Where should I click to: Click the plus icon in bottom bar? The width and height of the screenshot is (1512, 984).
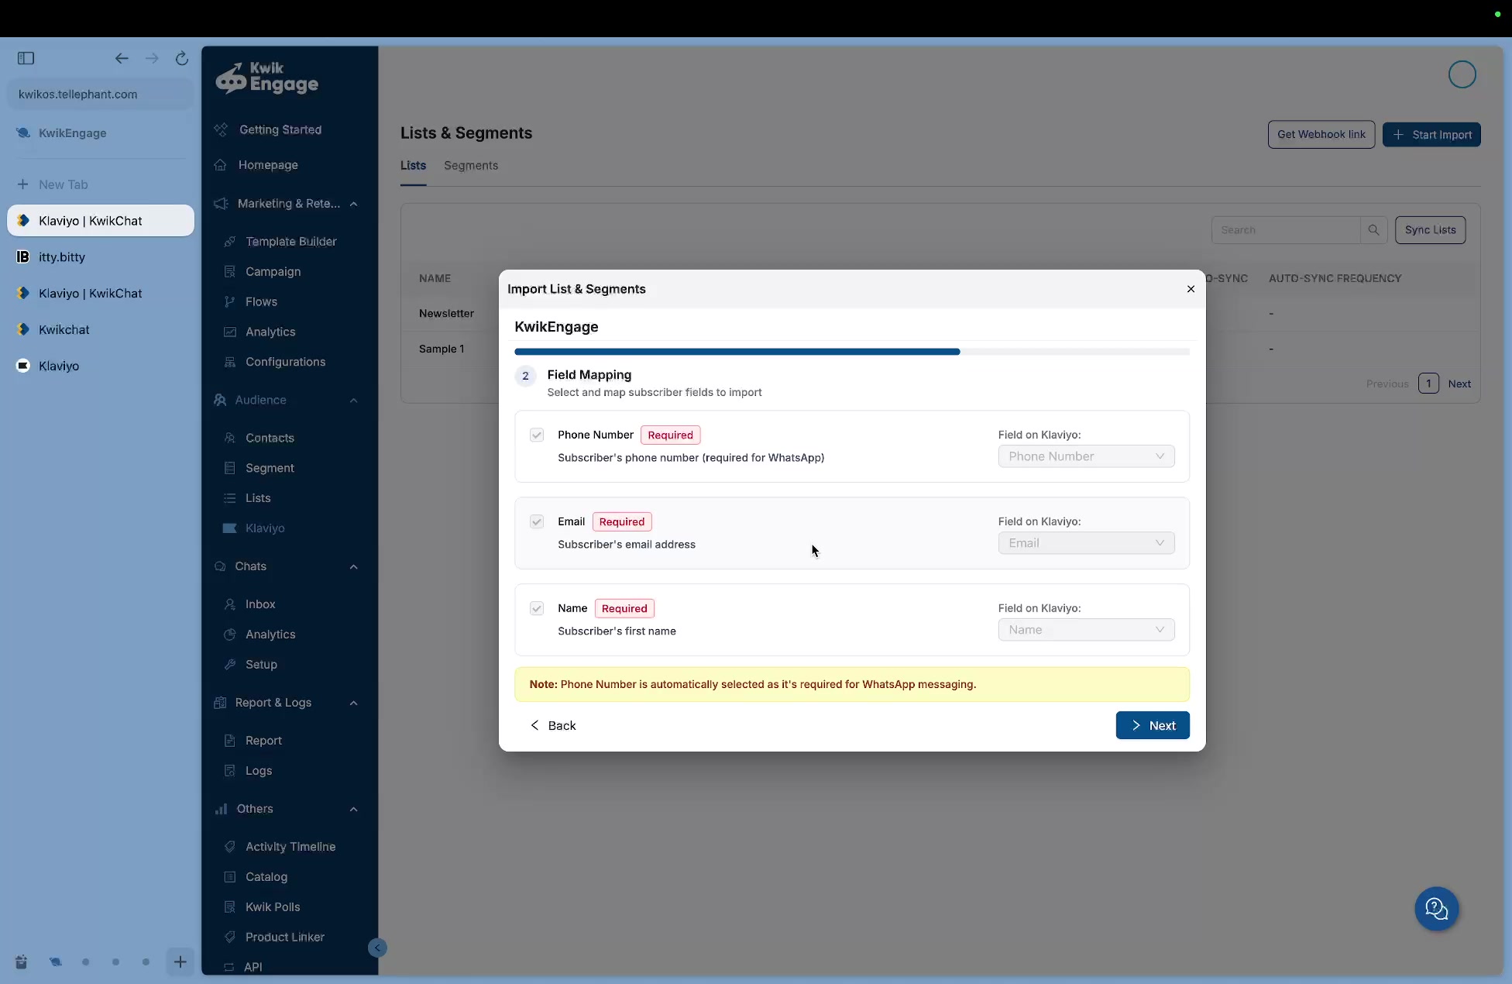180,962
